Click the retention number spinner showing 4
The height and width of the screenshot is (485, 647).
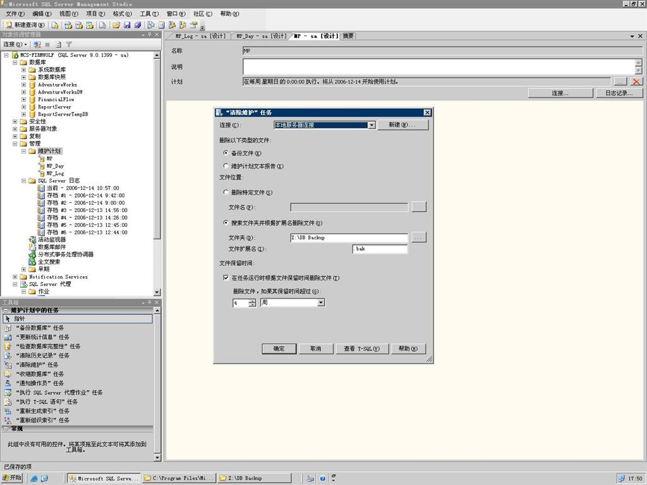pos(245,303)
